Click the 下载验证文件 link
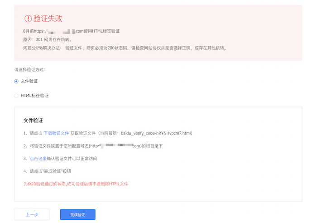The image size is (317, 223). (56, 133)
